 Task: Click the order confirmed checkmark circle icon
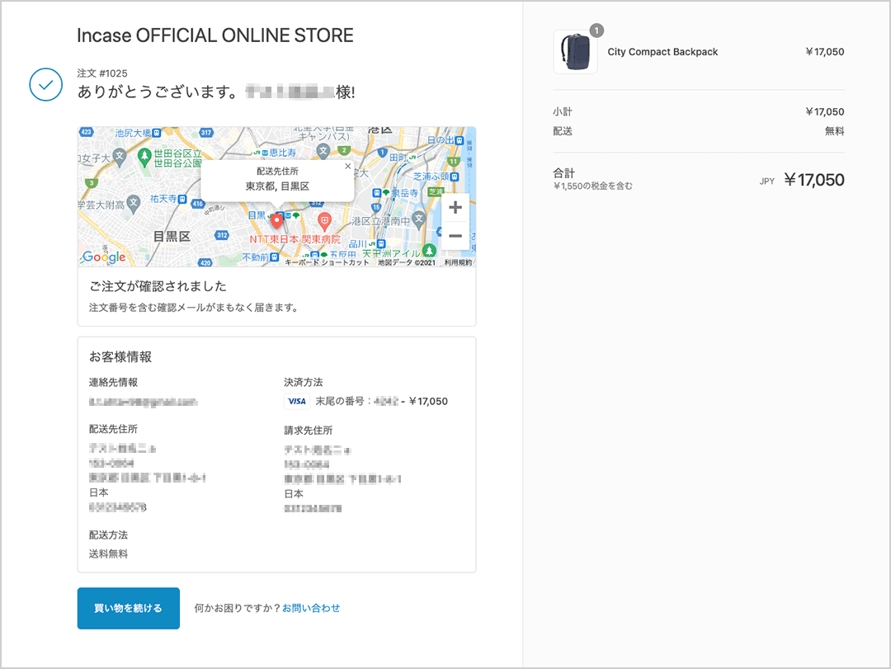tap(45, 85)
